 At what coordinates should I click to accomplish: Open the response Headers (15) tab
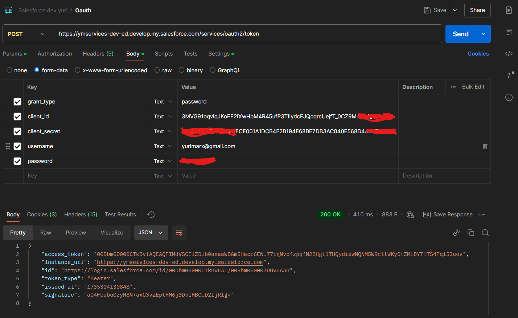pyautogui.click(x=81, y=215)
